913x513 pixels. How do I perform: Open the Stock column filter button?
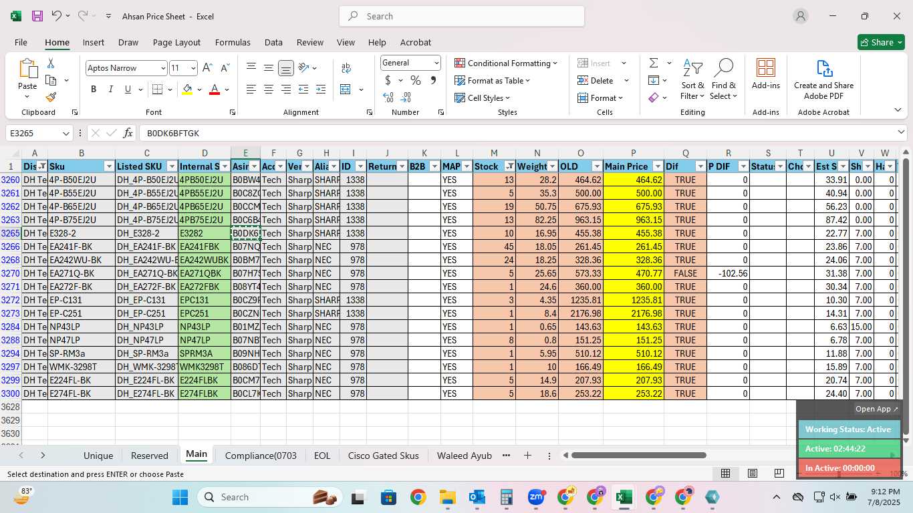point(510,166)
